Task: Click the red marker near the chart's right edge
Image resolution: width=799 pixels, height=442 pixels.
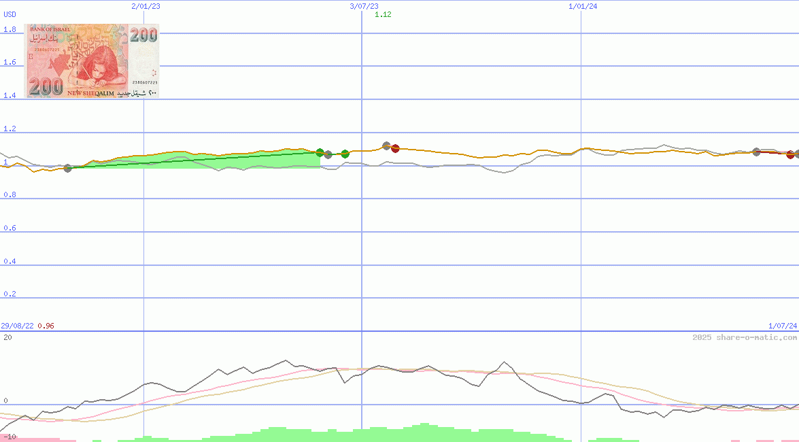Action: [x=790, y=154]
